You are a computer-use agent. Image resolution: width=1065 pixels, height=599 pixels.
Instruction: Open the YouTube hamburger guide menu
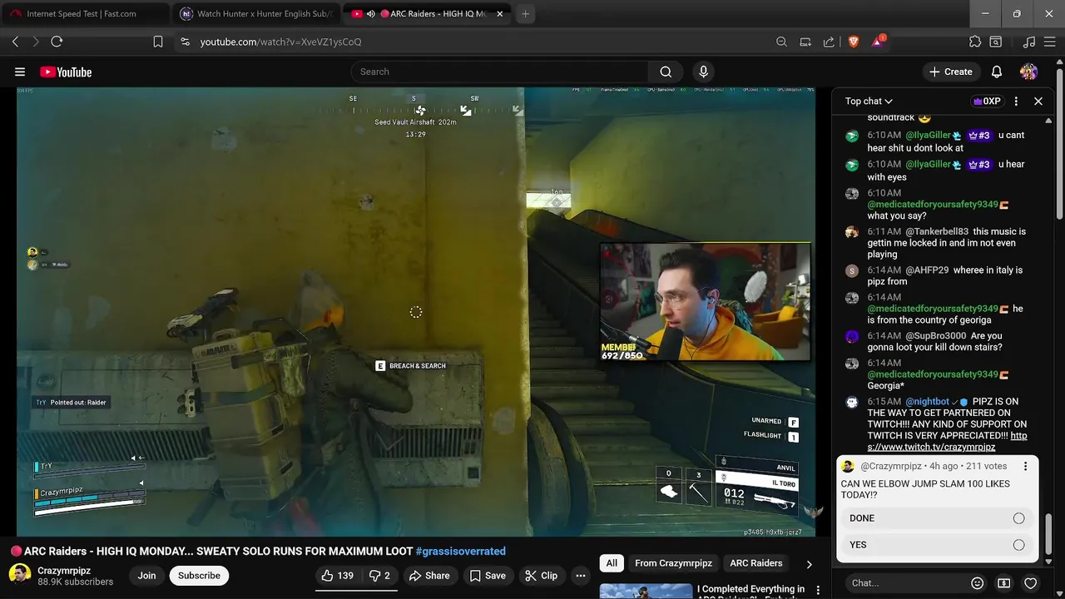click(x=20, y=72)
